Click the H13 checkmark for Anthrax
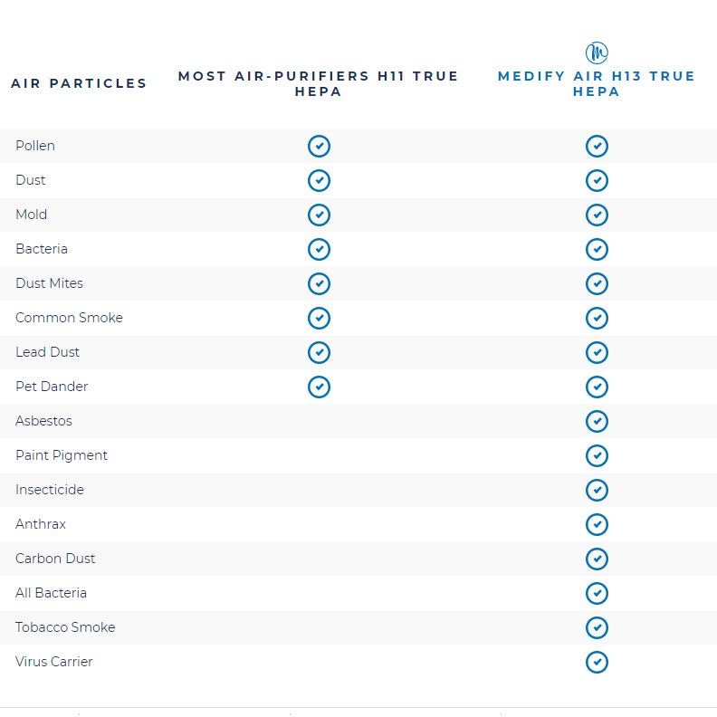This screenshot has height=717, width=717. click(597, 525)
